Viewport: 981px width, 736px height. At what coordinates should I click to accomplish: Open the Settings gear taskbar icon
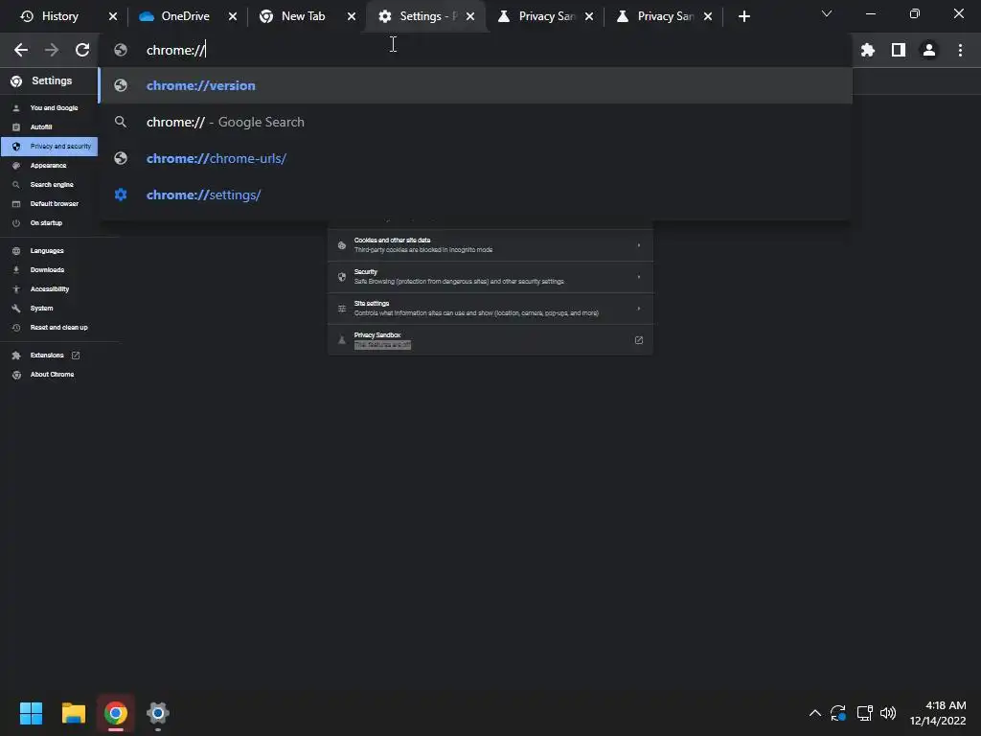click(158, 713)
